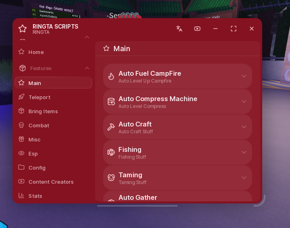Expand the Taming section chevron
This screenshot has width=290, height=228.
[244, 178]
